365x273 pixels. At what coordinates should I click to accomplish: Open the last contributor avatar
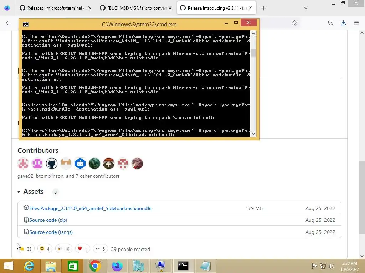pyautogui.click(x=137, y=164)
